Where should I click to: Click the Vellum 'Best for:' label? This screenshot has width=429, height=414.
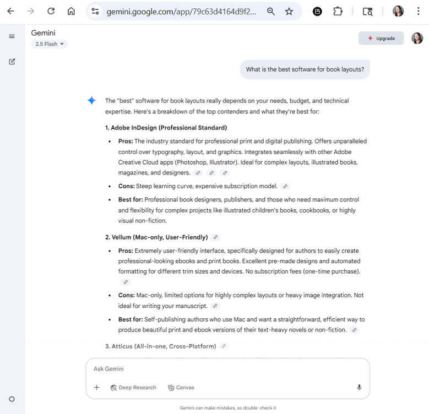click(x=131, y=319)
